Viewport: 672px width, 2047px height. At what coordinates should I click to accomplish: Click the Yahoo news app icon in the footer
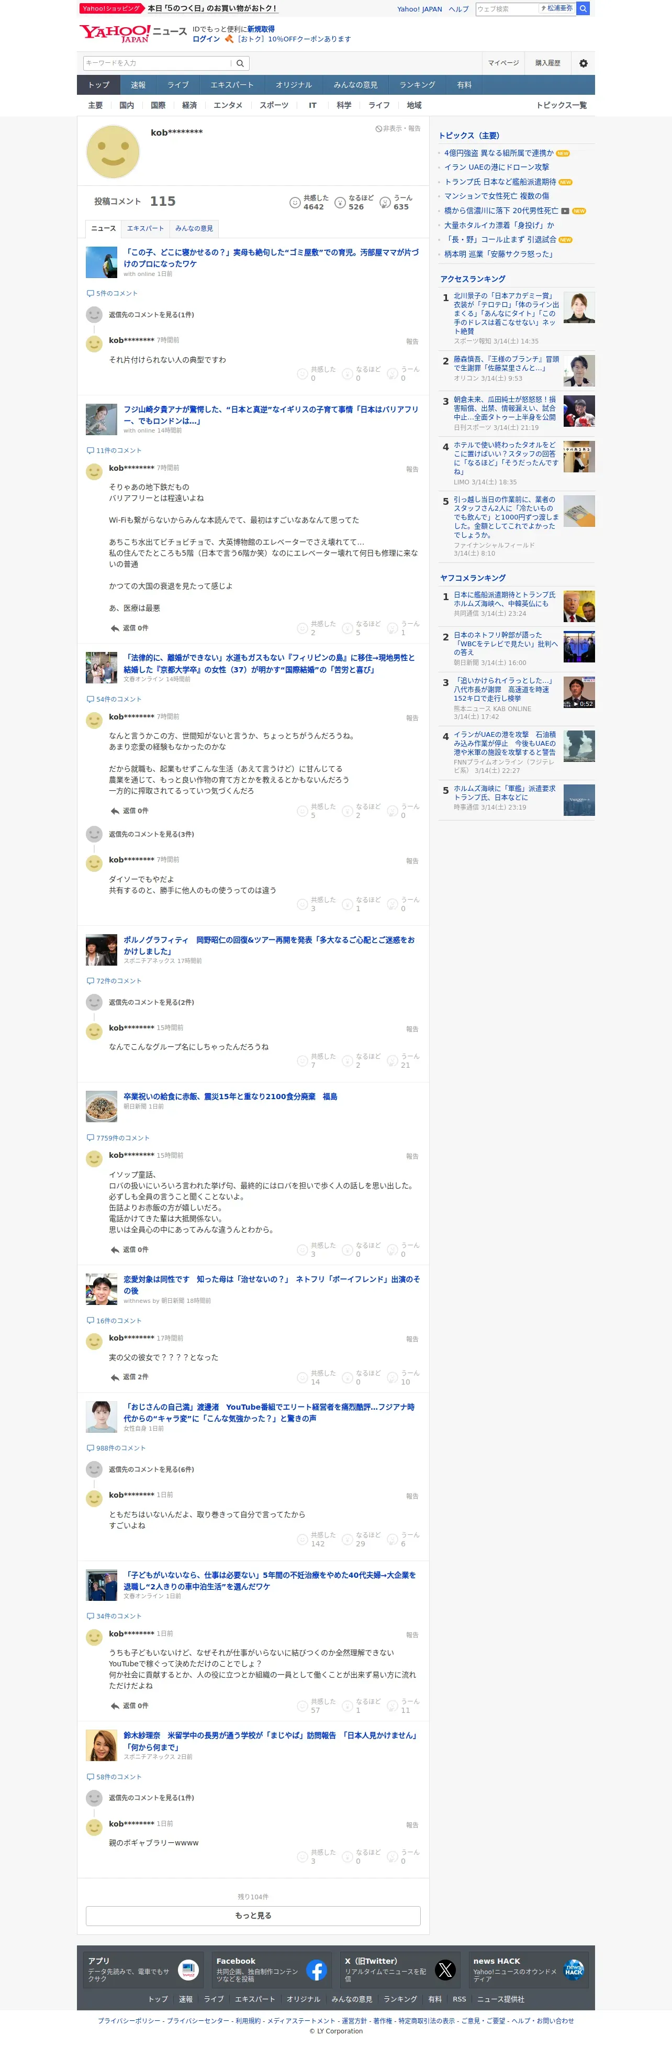188,1970
